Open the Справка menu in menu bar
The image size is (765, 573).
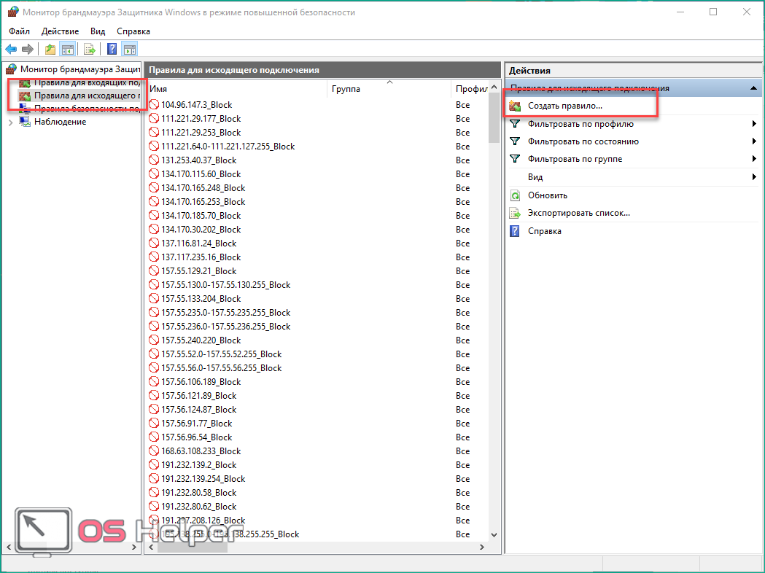[x=133, y=31]
